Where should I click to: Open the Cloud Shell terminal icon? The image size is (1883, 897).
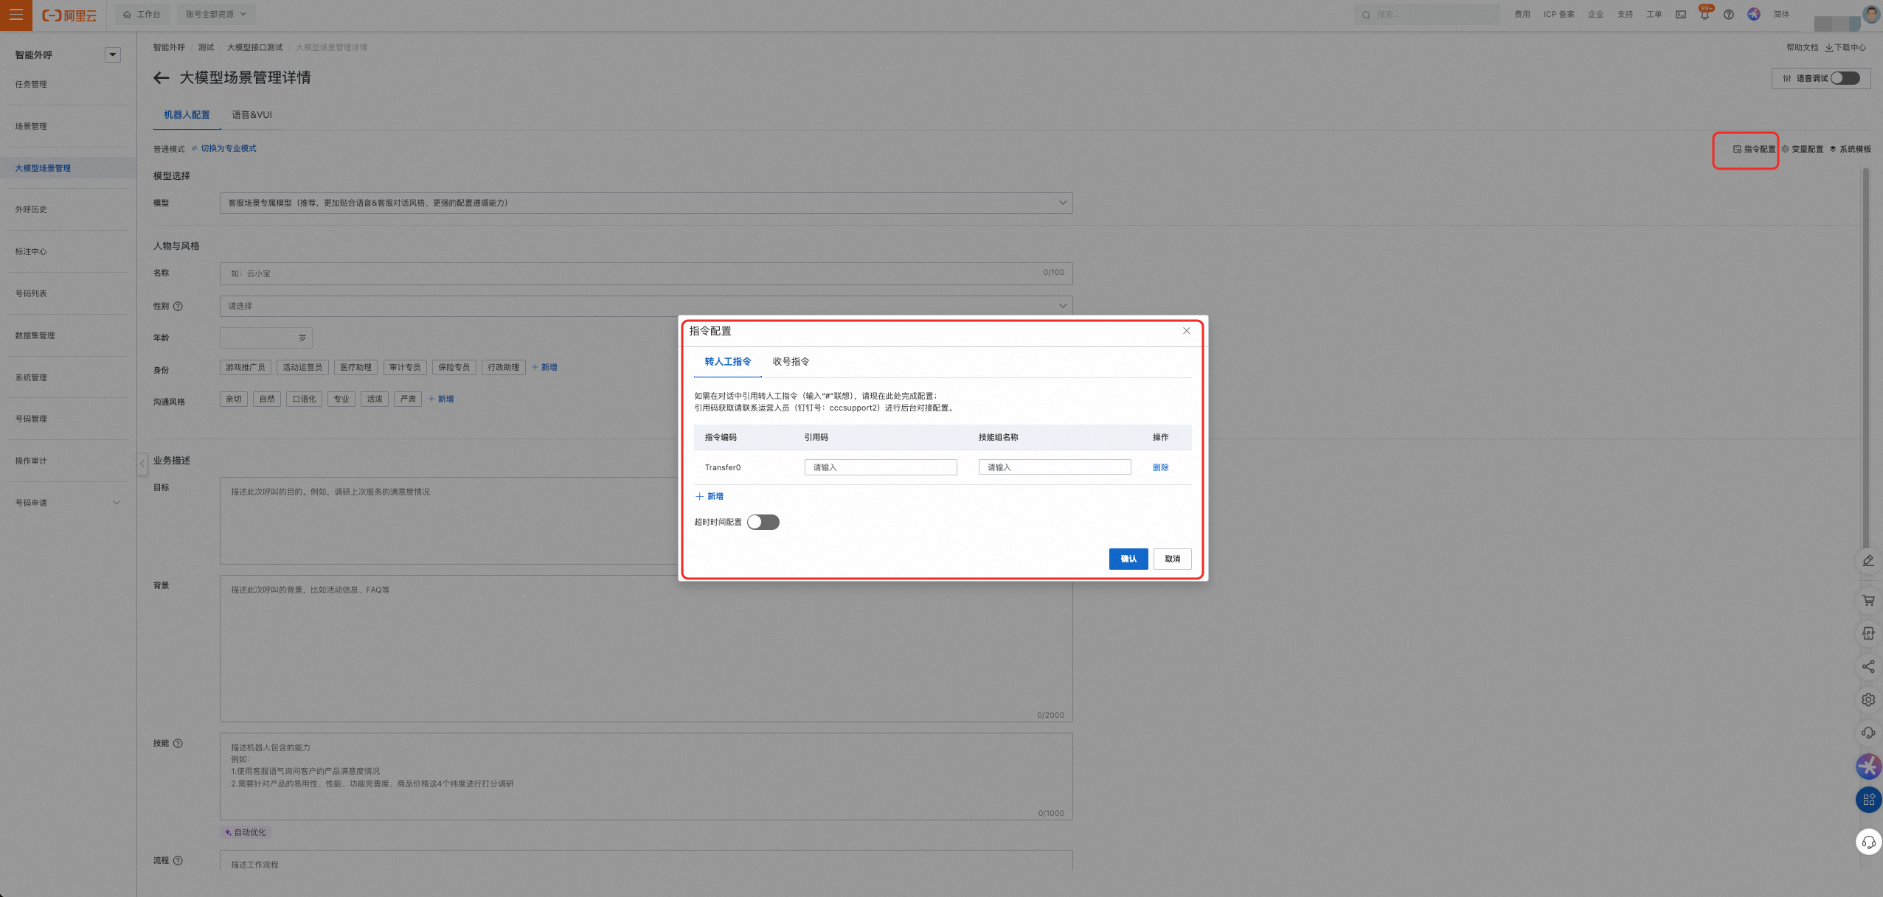1680,15
